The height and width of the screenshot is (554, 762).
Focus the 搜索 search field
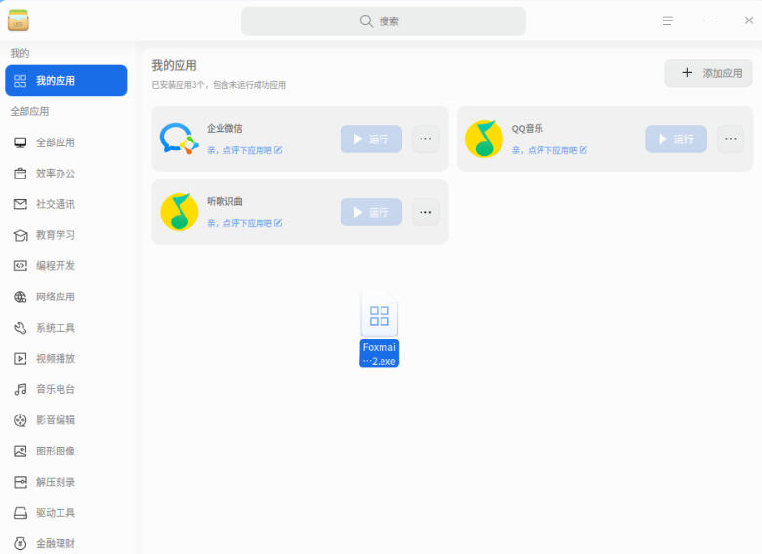(x=383, y=21)
